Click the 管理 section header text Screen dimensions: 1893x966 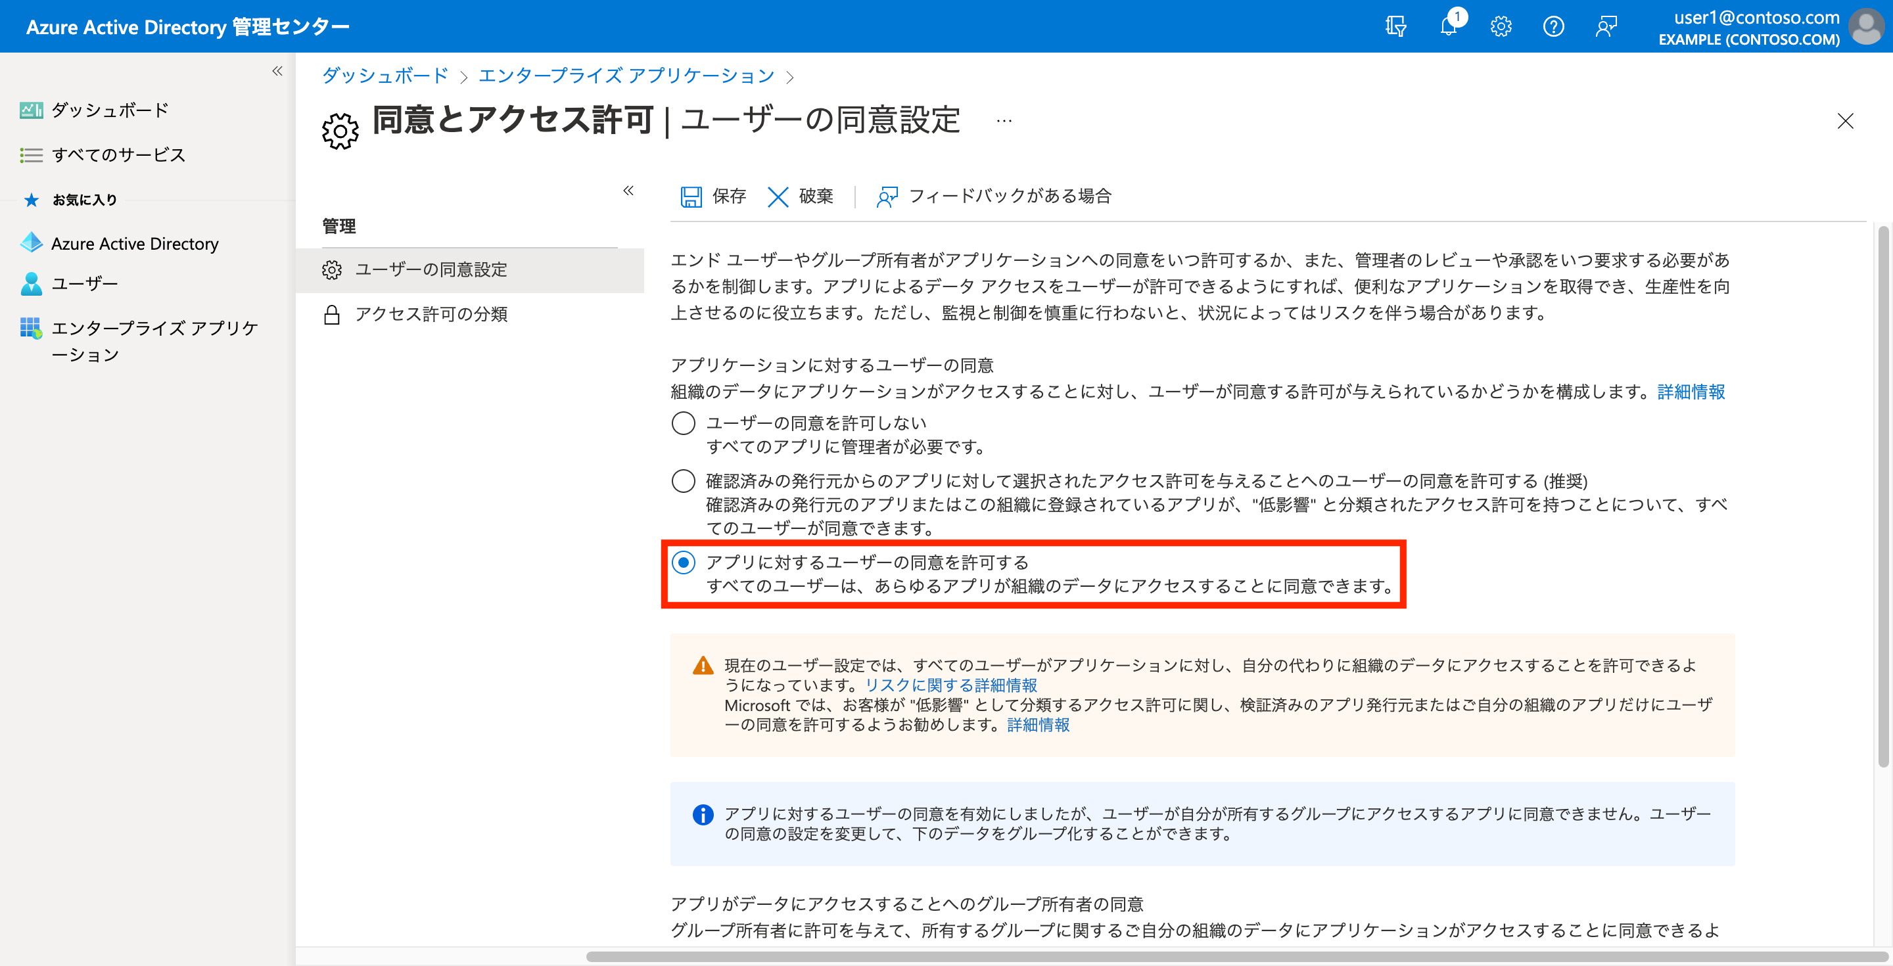coord(339,226)
